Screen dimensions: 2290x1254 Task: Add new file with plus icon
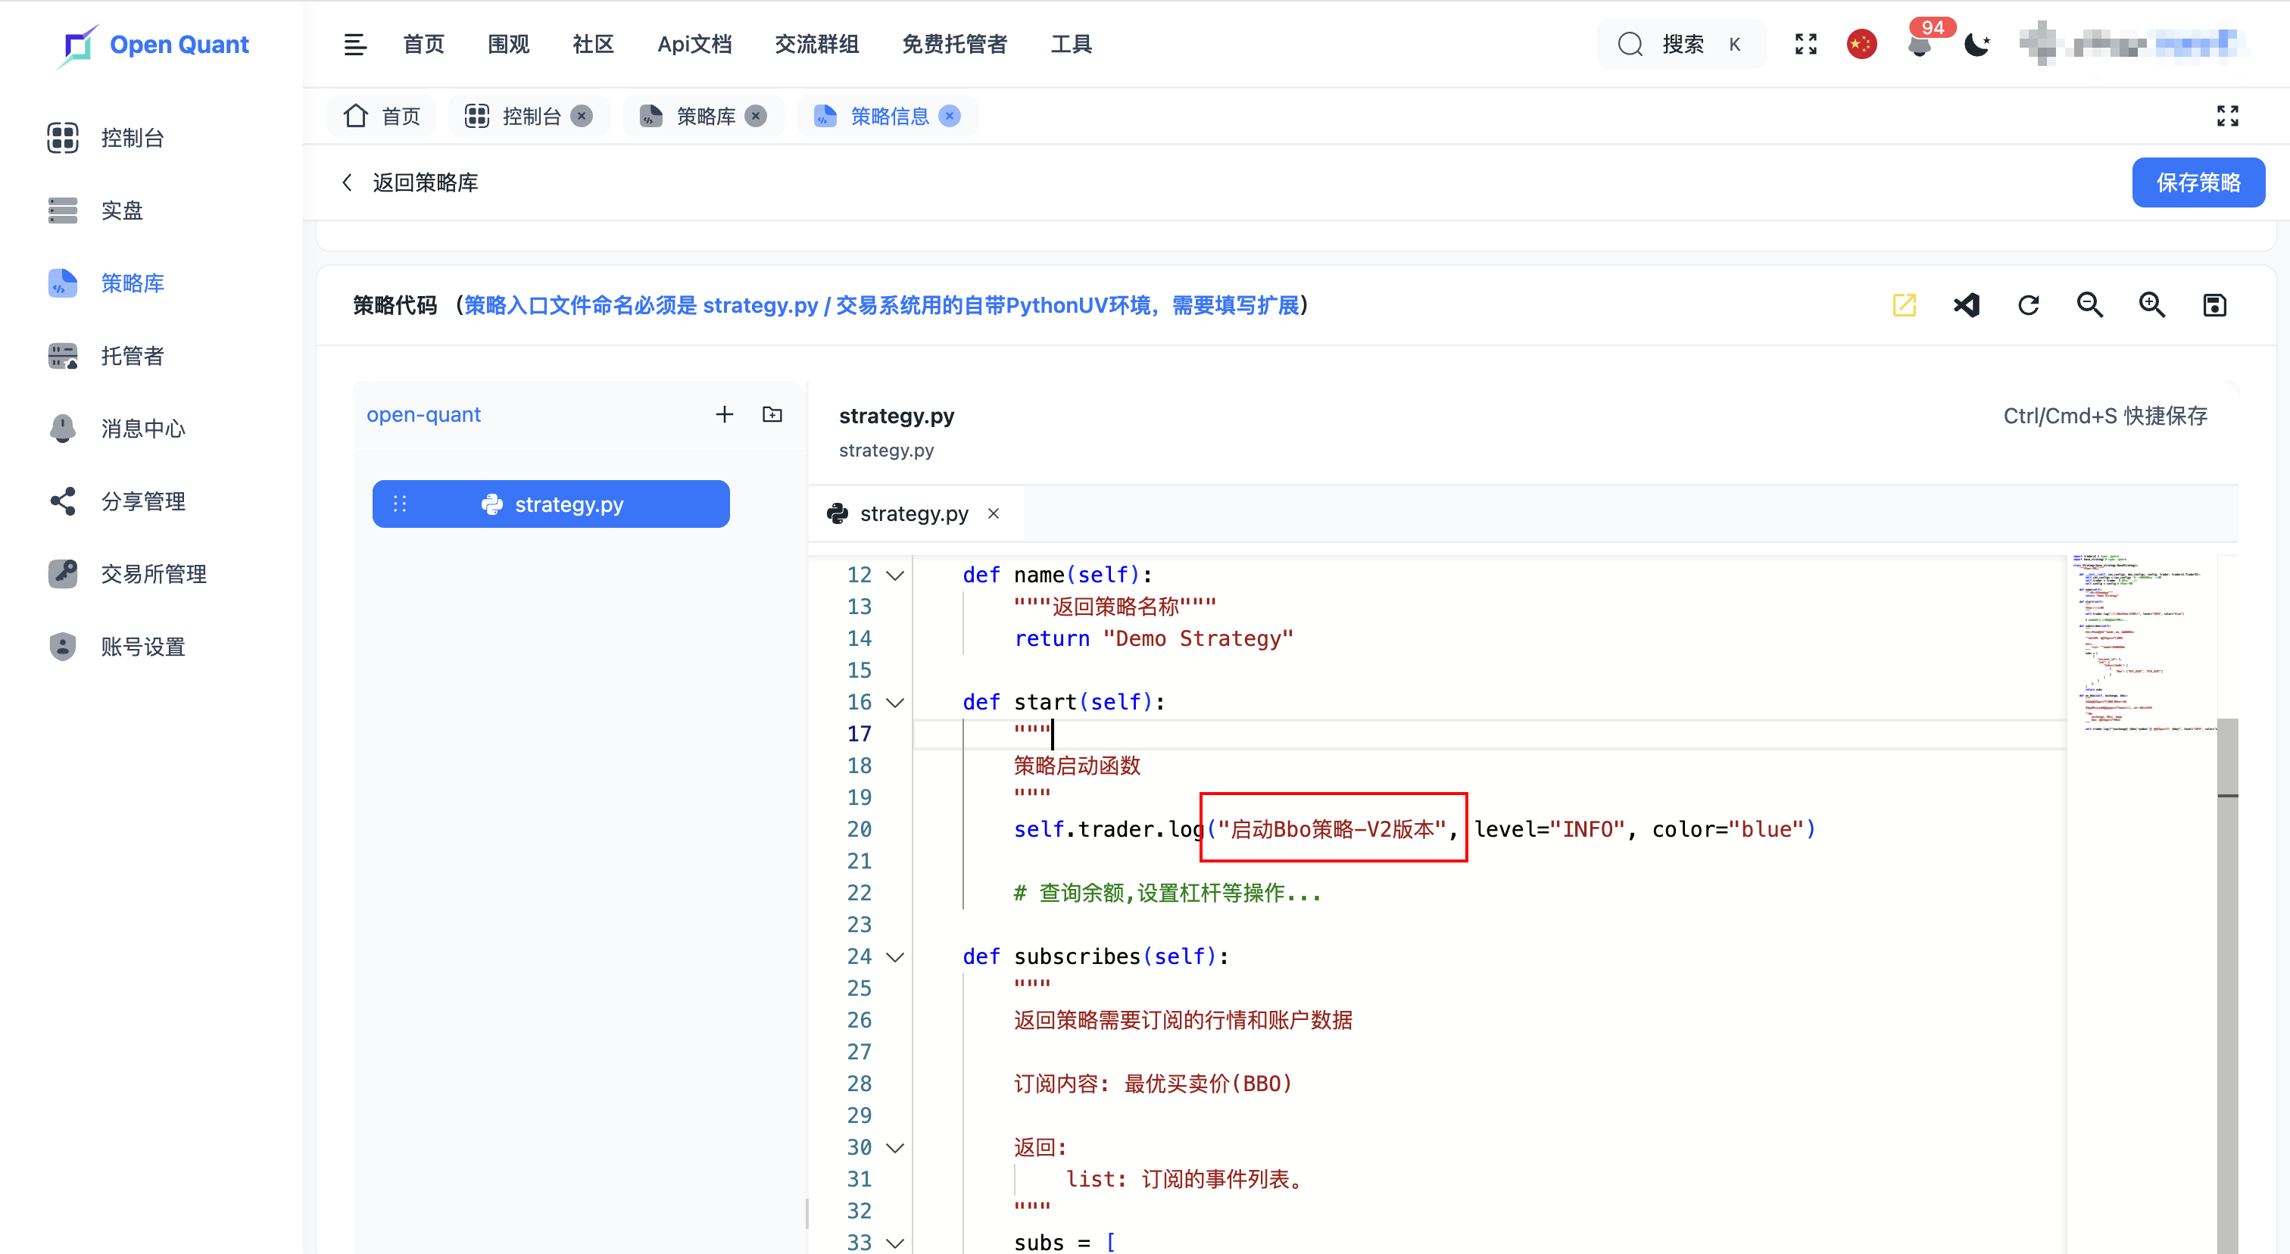724,414
